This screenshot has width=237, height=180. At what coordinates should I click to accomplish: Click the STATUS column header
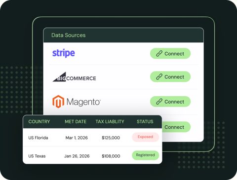click(x=145, y=121)
